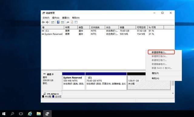Image resolution: width=194 pixels, height=117 pixels.
Task: Click the disk drive toolbar icon
Action: [68, 22]
